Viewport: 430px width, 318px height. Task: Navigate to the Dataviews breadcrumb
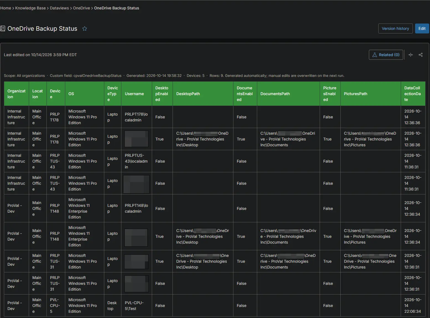[59, 8]
